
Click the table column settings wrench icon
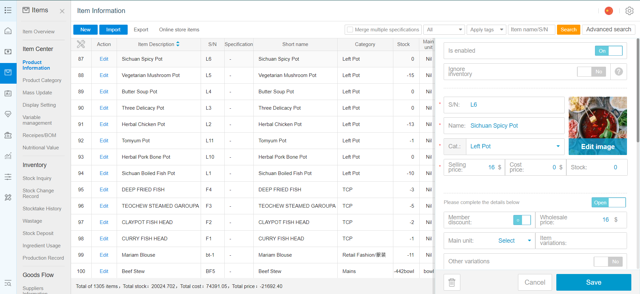coord(81,44)
